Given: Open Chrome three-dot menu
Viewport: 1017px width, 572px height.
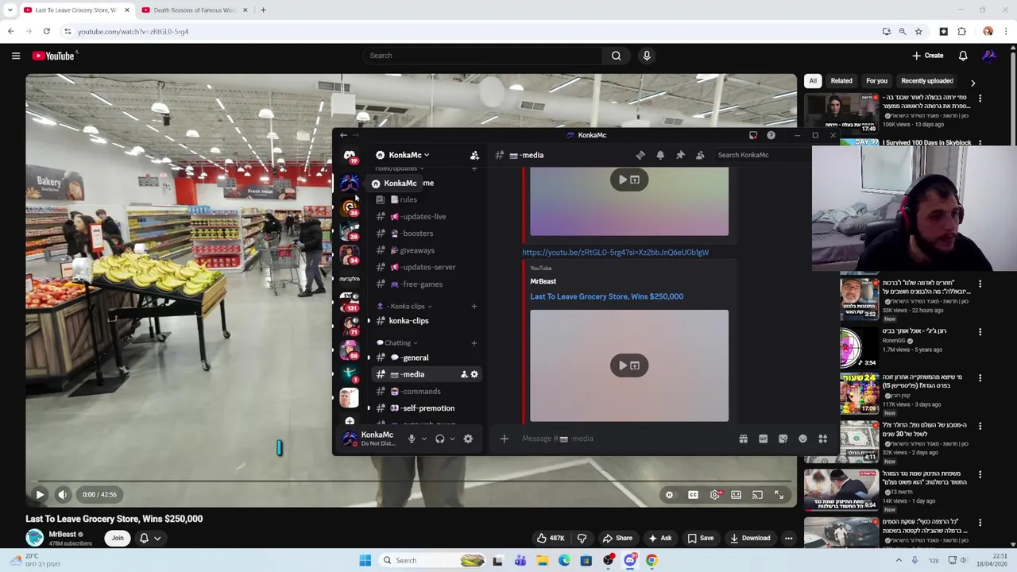Looking at the screenshot, I should 1007,32.
